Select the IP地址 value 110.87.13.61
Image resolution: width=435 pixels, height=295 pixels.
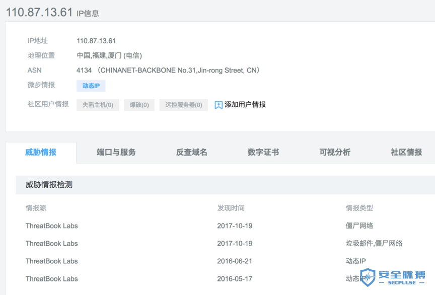tap(96, 41)
